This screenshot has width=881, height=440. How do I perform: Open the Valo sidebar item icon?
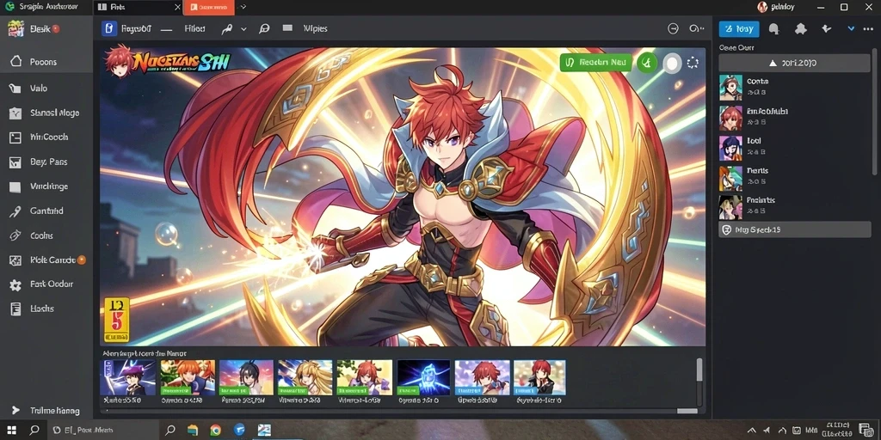click(15, 89)
